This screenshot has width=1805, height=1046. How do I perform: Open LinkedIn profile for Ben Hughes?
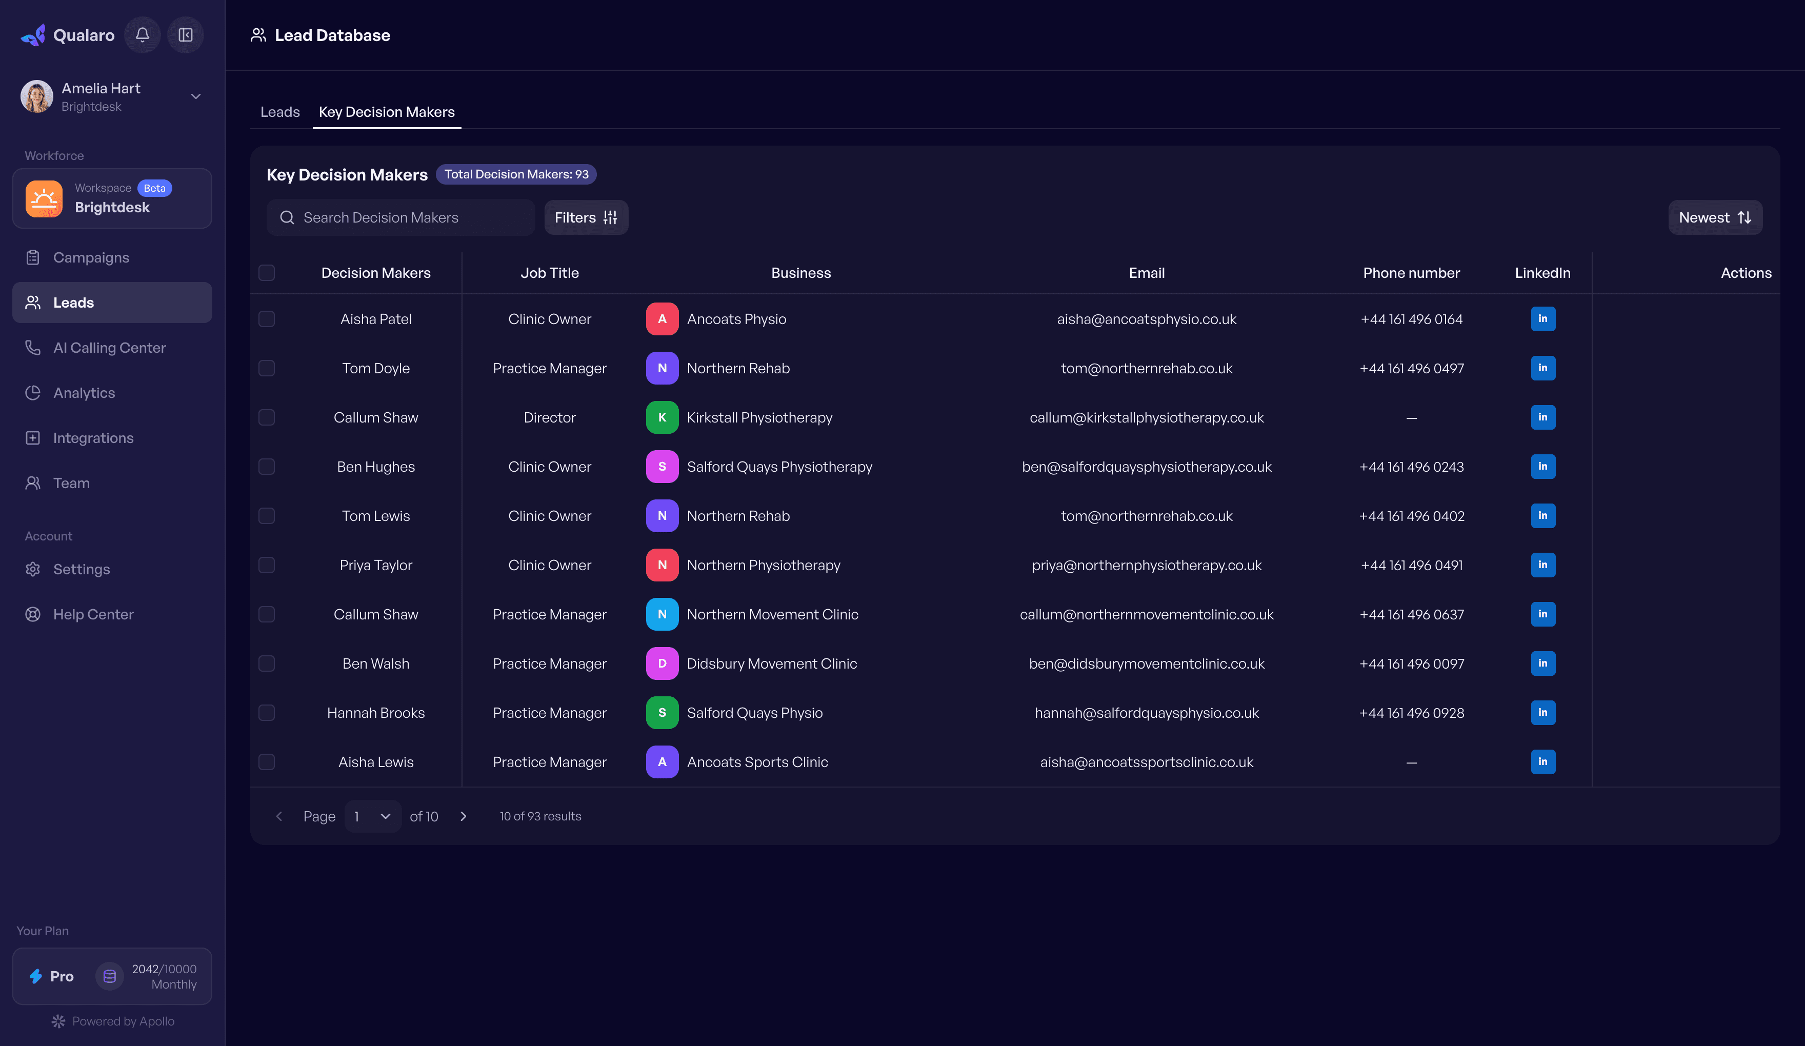coord(1543,467)
